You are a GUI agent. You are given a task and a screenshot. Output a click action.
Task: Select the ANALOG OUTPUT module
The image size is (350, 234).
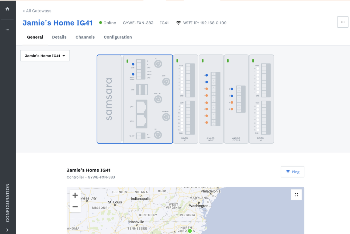click(x=236, y=99)
